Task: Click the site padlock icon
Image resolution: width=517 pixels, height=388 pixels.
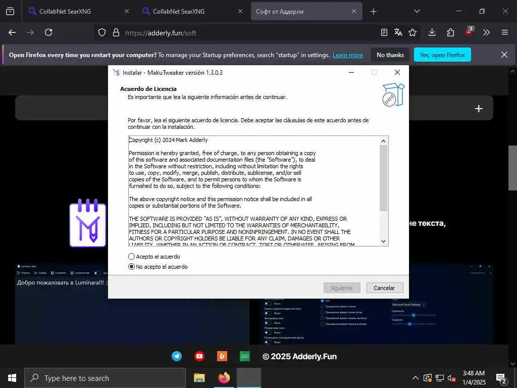Action: (116, 33)
